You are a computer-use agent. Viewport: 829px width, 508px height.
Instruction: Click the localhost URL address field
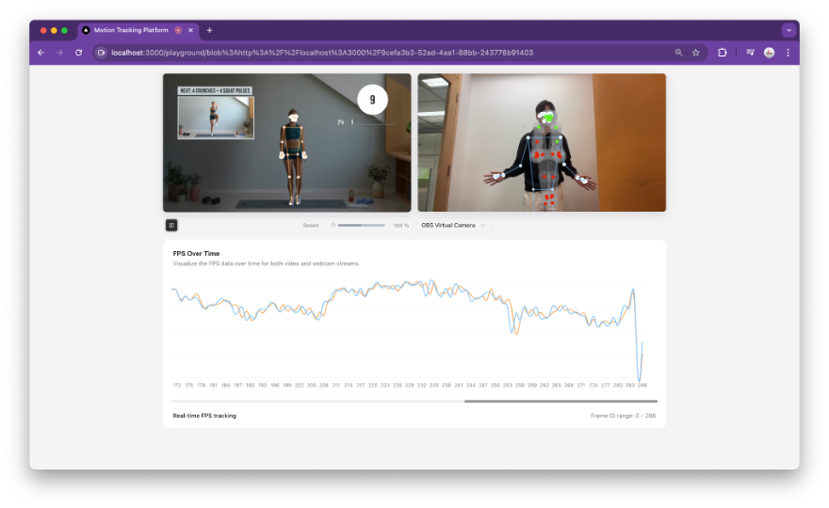coord(377,53)
